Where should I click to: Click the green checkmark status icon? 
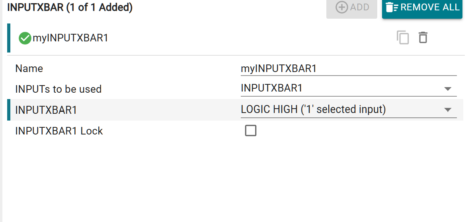click(25, 38)
